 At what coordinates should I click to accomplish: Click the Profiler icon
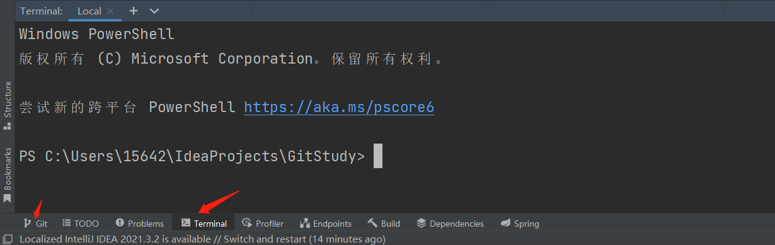[x=247, y=223]
